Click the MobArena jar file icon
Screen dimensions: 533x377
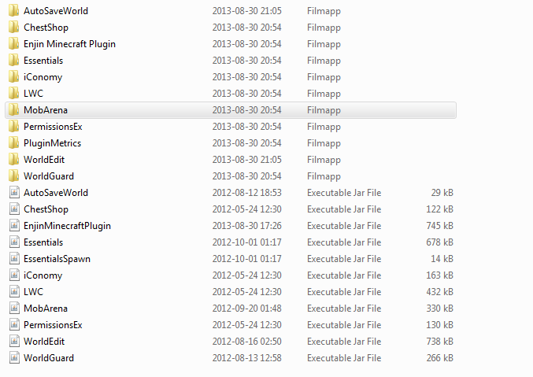point(14,309)
